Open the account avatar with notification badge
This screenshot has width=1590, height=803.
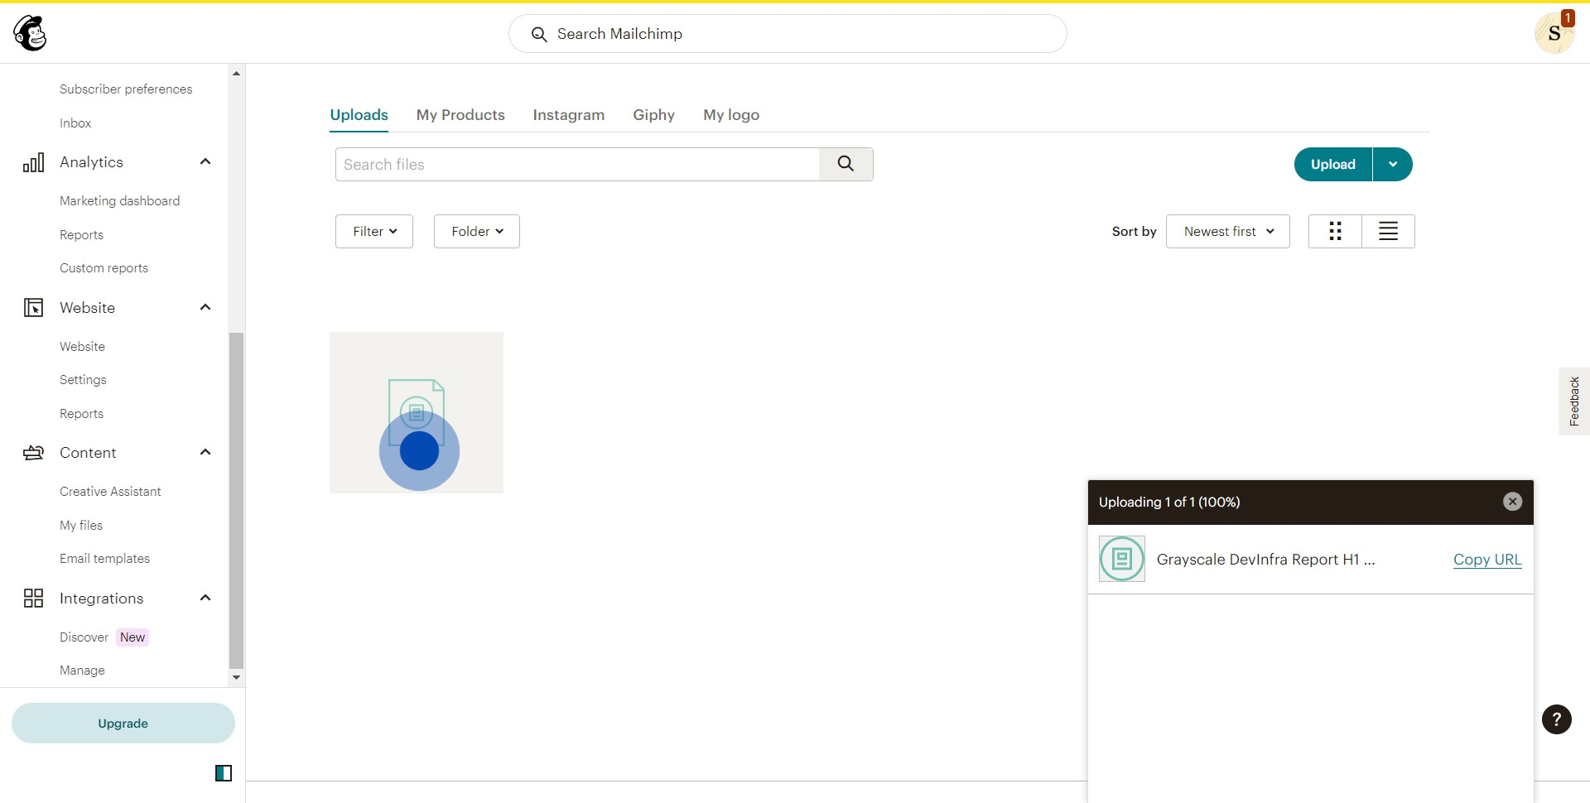tap(1554, 33)
